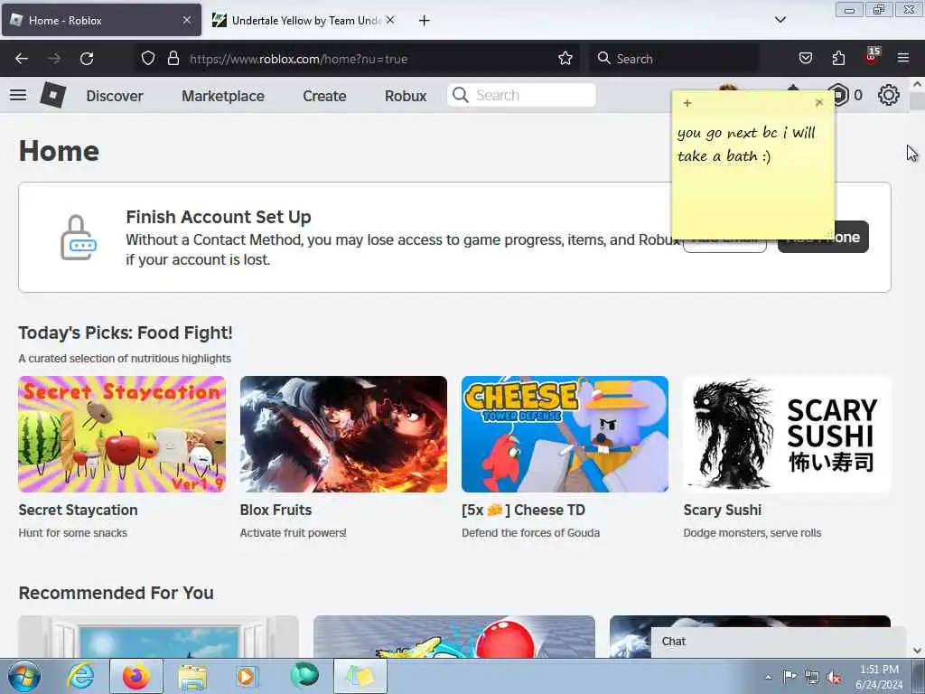Click the muted volume tray icon
Viewport: 925px width, 694px height.
[x=834, y=677]
